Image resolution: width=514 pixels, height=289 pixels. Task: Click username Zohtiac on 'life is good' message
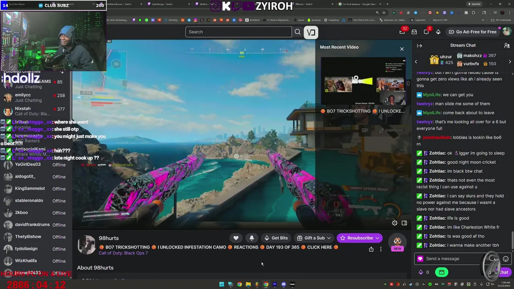437,218
